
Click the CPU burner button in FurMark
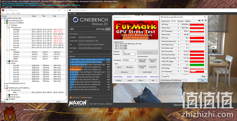click(124, 72)
